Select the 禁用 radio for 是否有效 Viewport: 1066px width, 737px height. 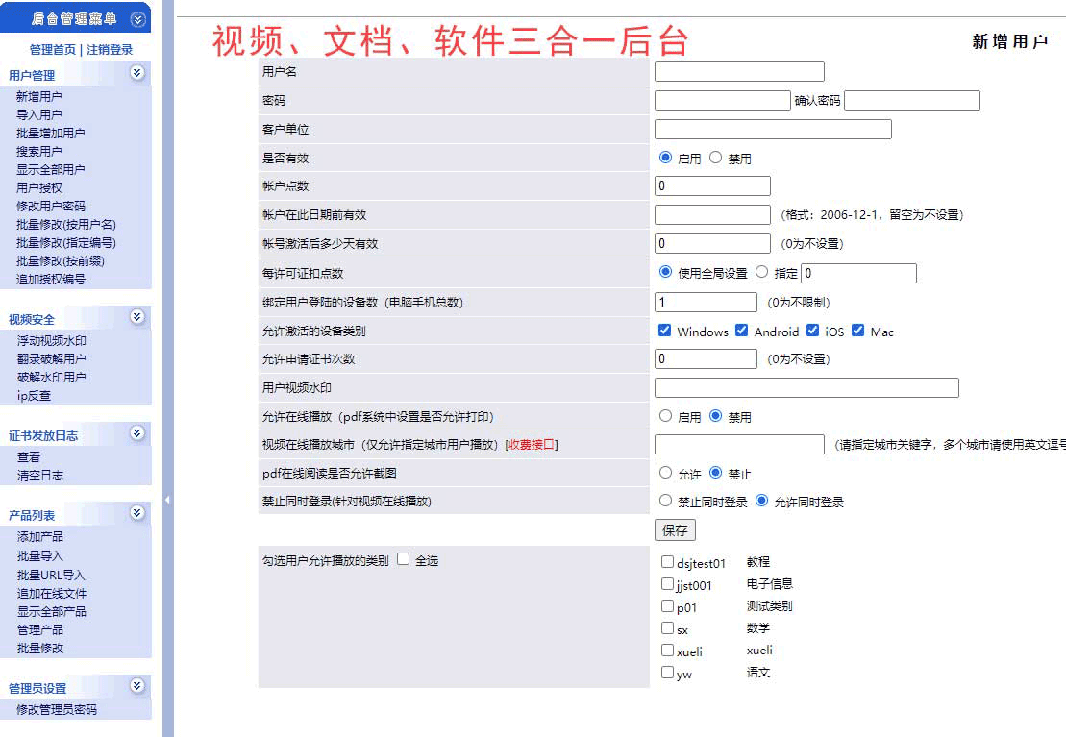click(715, 158)
